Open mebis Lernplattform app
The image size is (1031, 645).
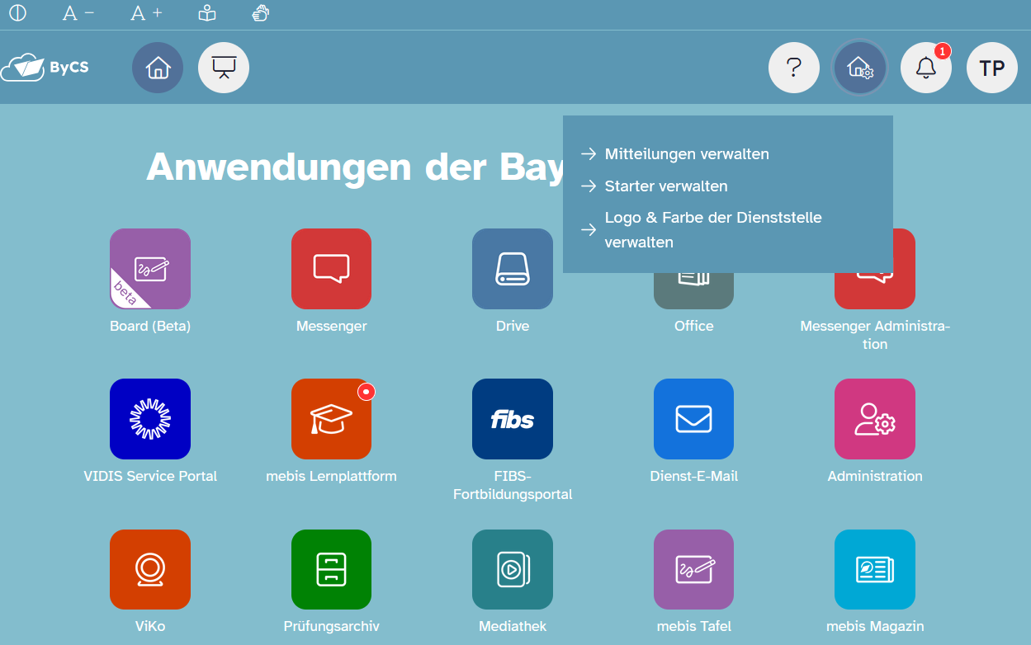point(331,419)
